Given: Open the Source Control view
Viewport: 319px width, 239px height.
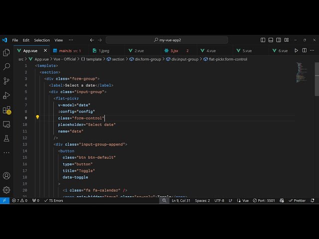Looking at the screenshot, I should [x=6, y=81].
